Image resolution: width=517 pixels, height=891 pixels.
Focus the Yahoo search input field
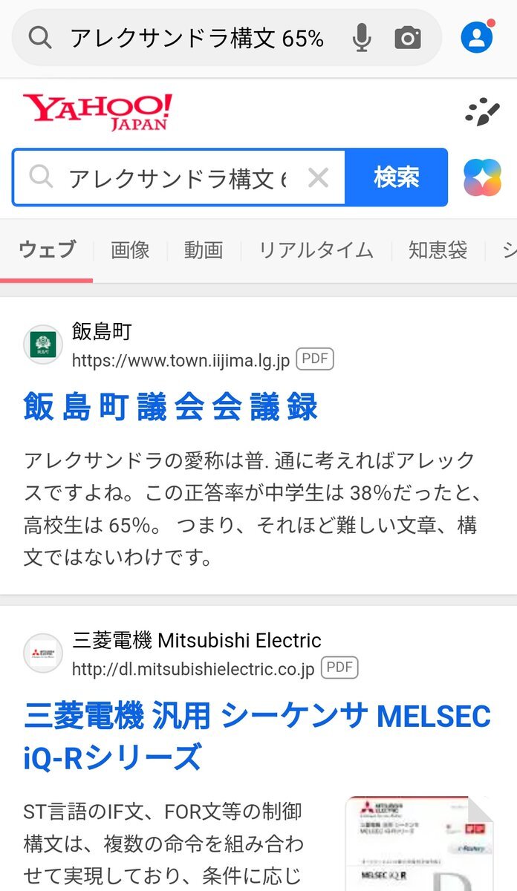(177, 177)
